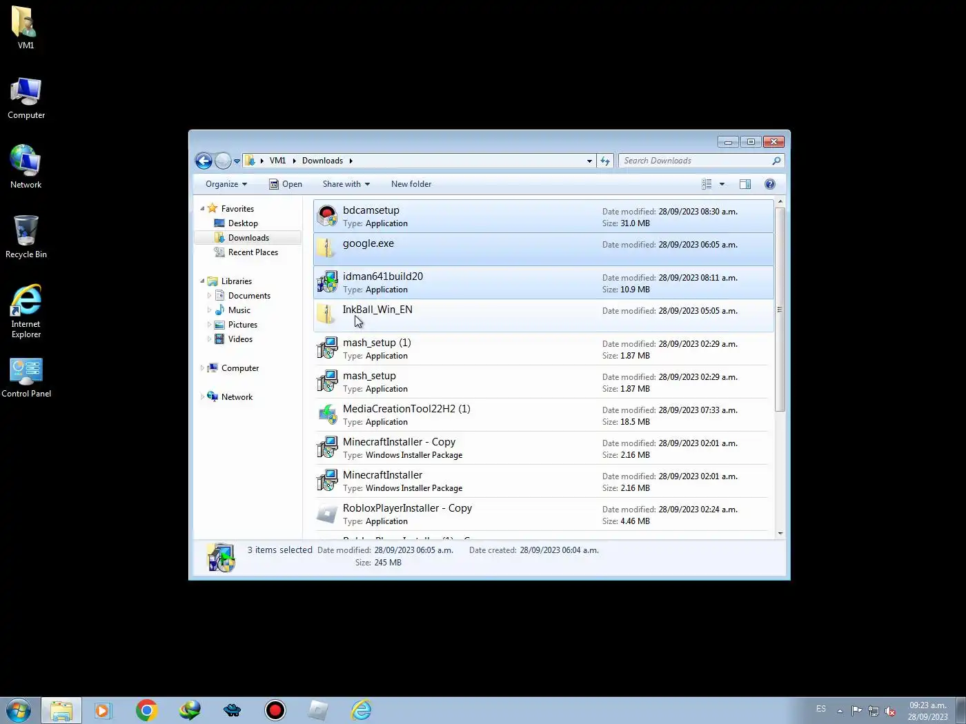Viewport: 966px width, 724px height.
Task: Open the Control Panel desktop icon
Action: coord(26,378)
